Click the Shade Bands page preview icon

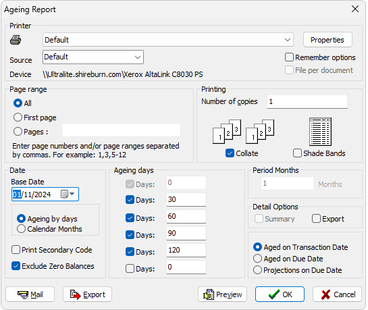[x=320, y=132]
